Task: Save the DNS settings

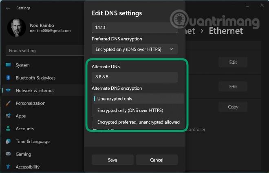Action: click(x=112, y=160)
